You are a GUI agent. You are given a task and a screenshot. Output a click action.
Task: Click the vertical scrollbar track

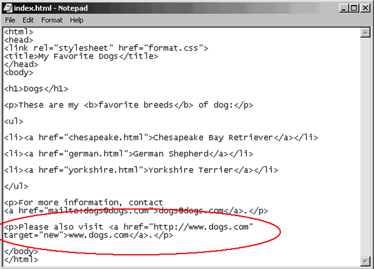(365, 147)
